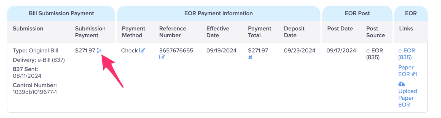Click the deposit date 09/23/2024 value
441x118 pixels.
300,50
